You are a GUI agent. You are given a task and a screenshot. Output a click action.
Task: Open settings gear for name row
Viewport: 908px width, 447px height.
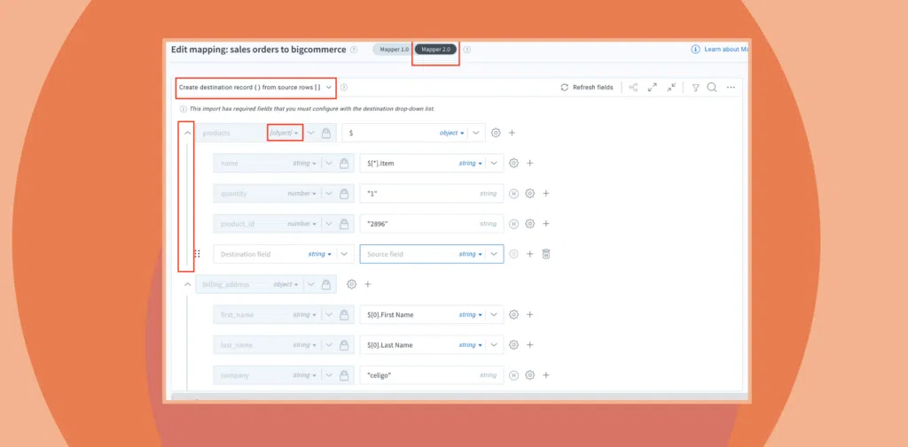[513, 163]
